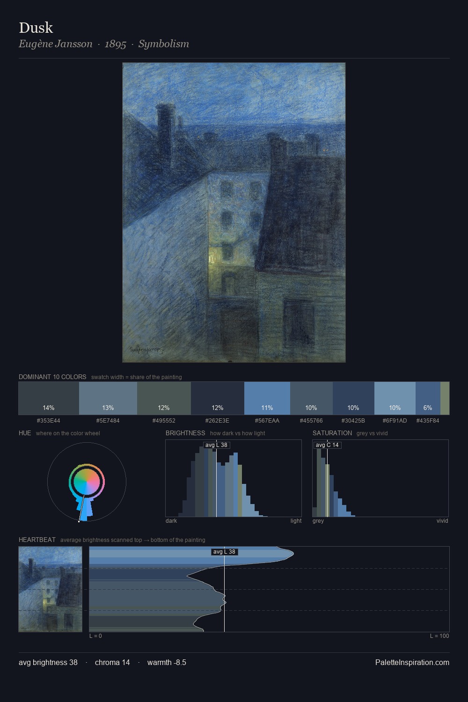This screenshot has height=702, width=468.
Task: Click the 'HEARTBEAT' section heading
Action: click(x=37, y=540)
